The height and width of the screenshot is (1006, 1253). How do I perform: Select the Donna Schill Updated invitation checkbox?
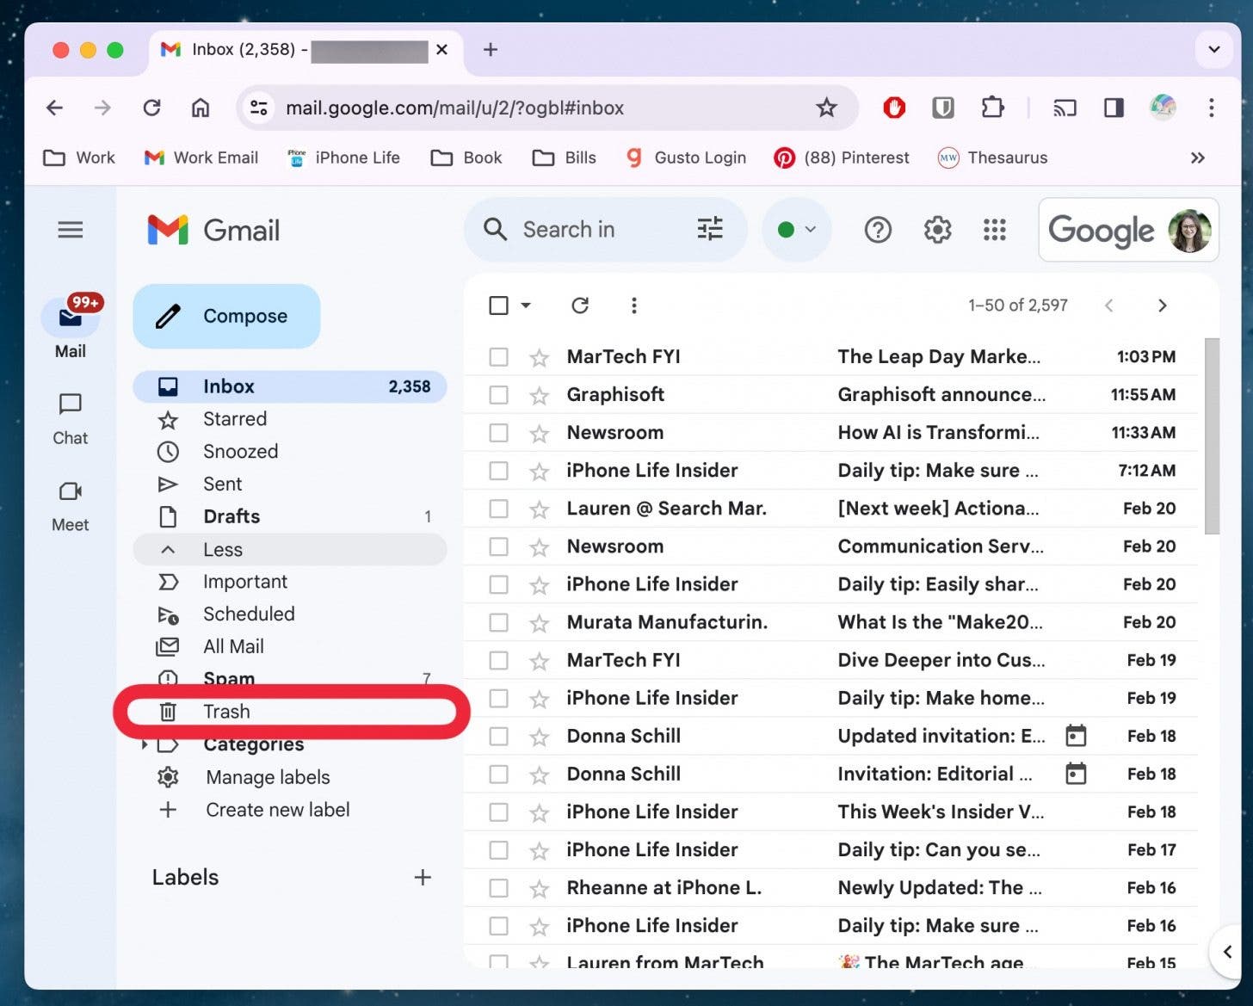tap(498, 736)
